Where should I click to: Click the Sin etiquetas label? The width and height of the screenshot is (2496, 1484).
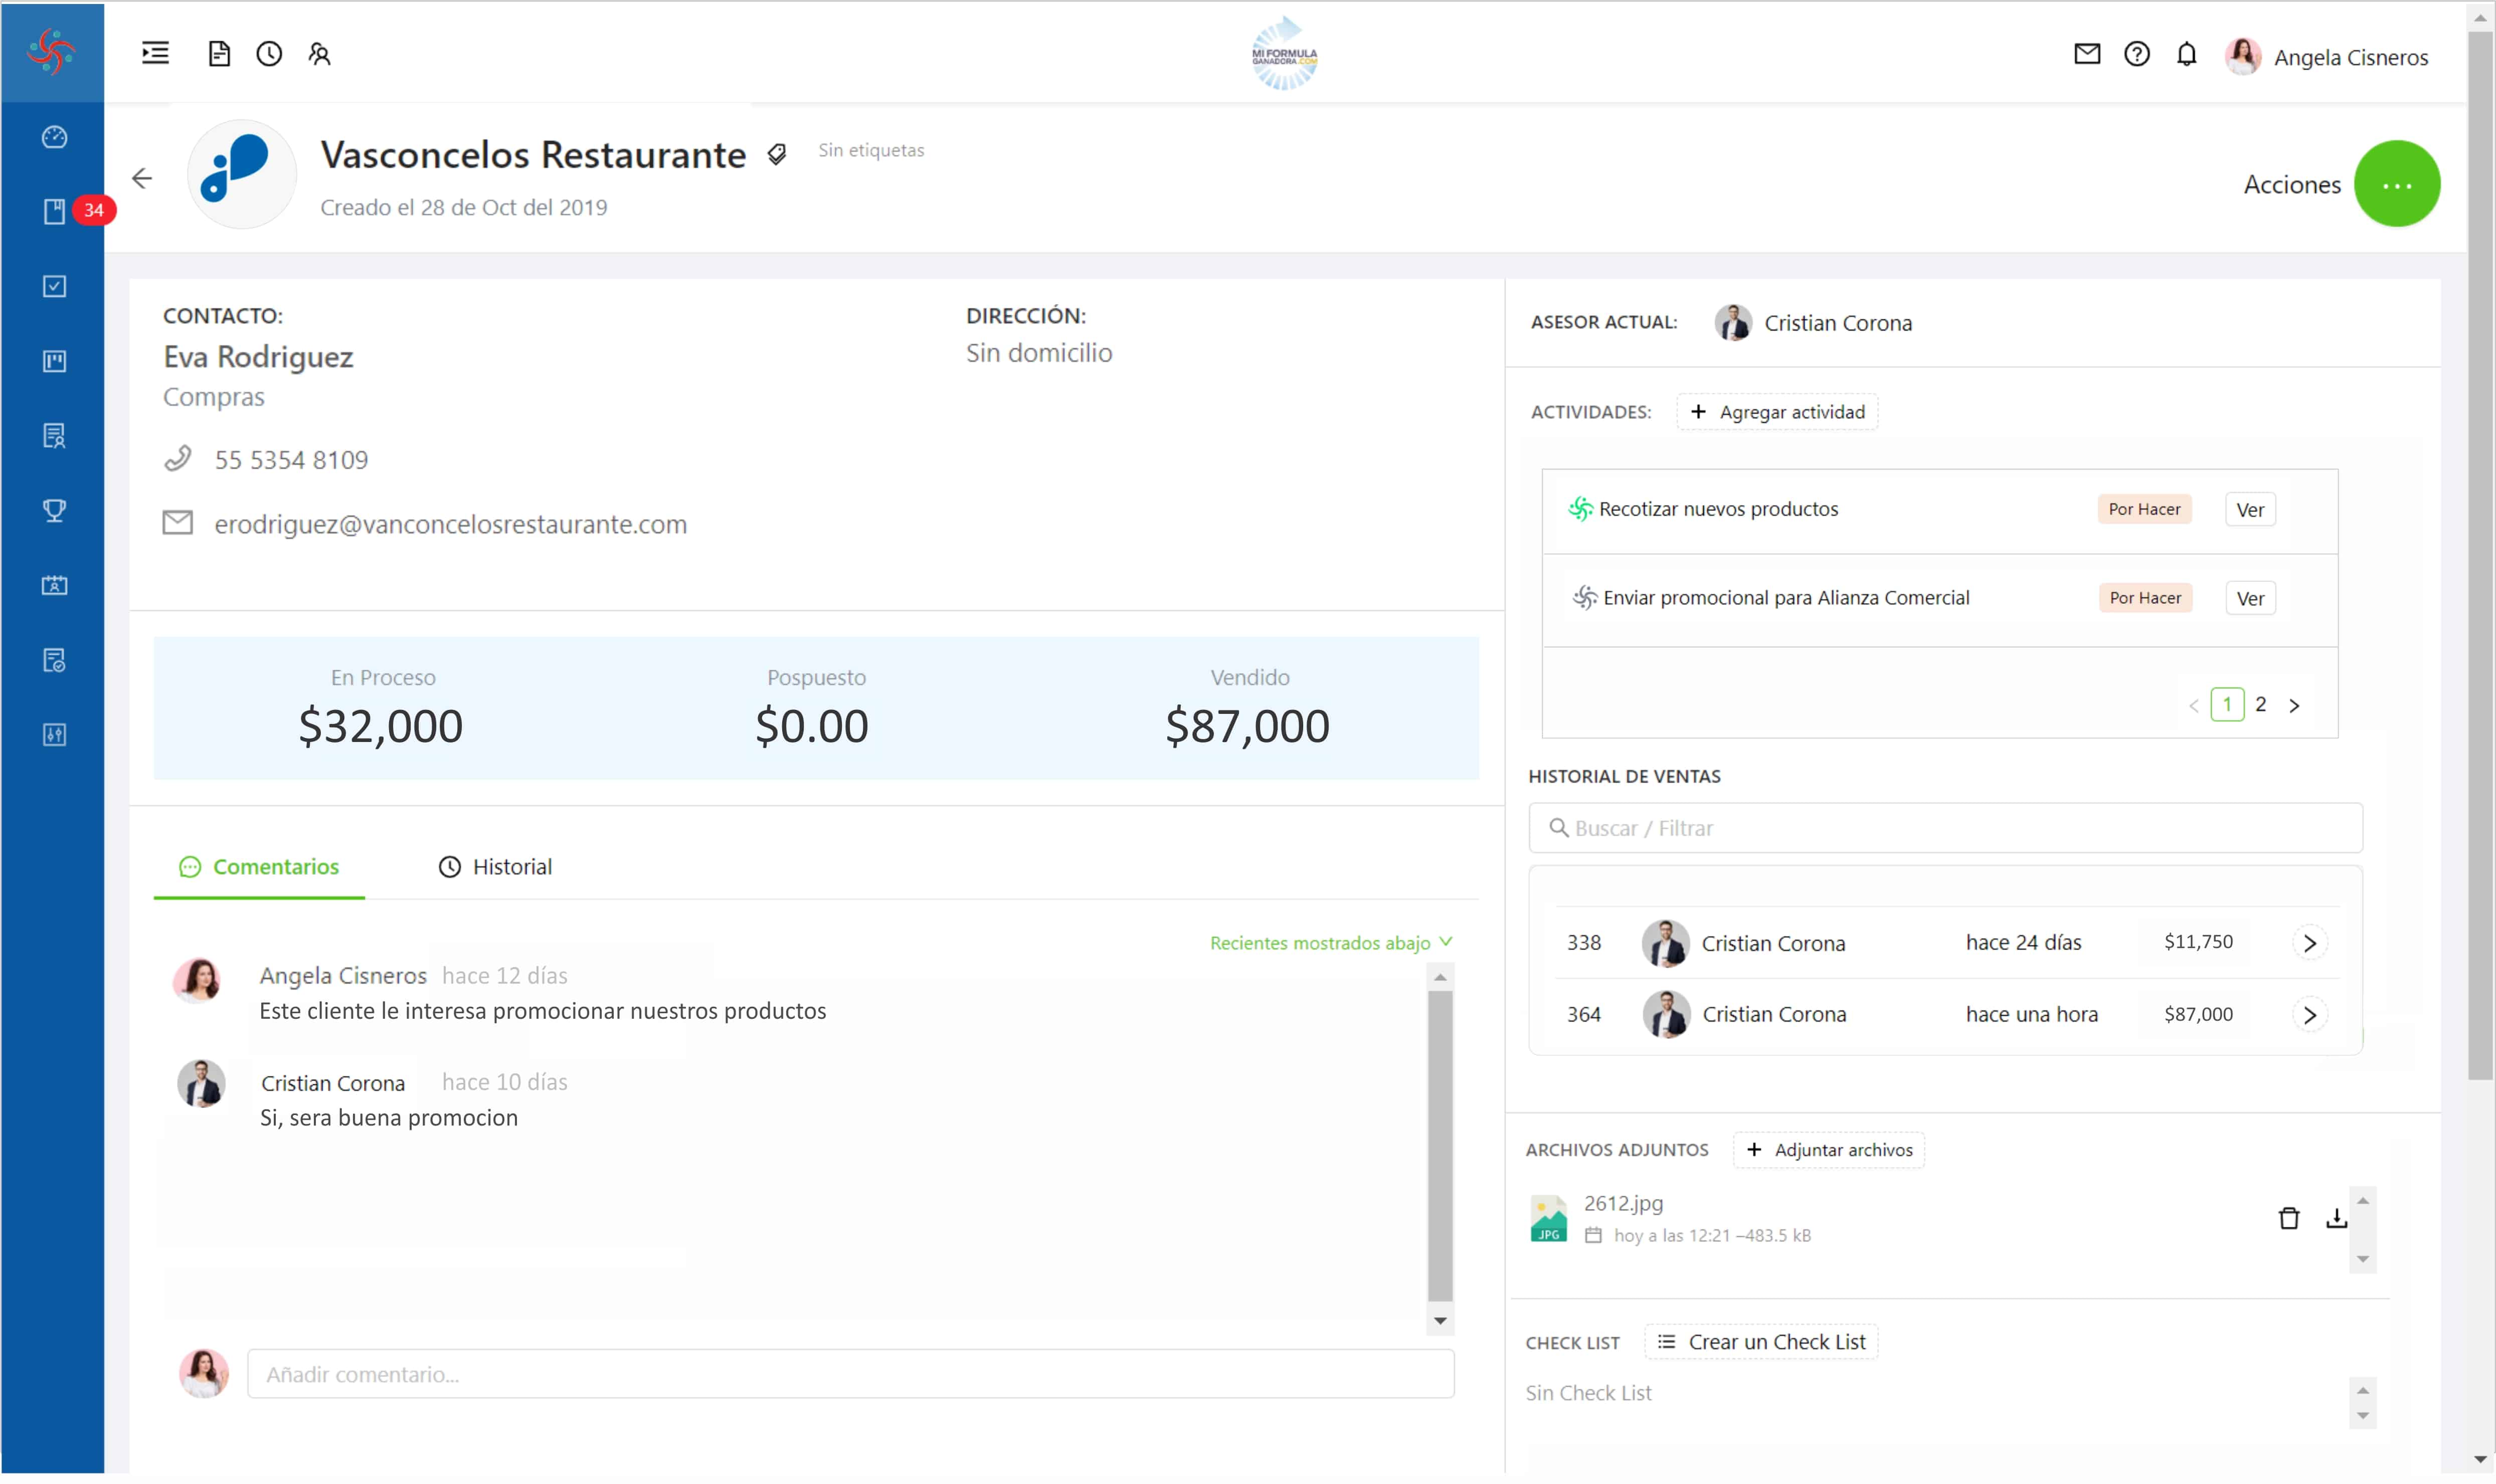(871, 150)
